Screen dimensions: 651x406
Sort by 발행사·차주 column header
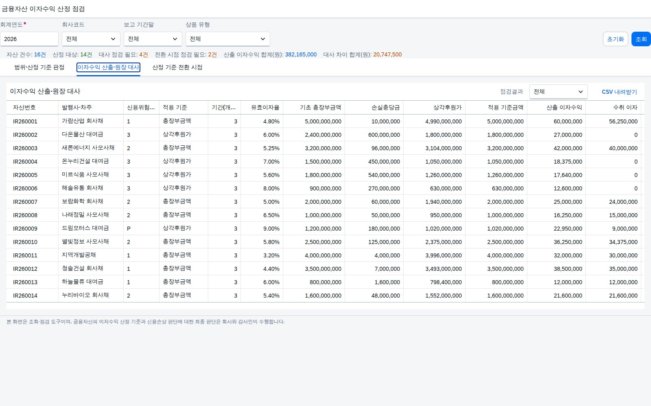[x=91, y=108]
